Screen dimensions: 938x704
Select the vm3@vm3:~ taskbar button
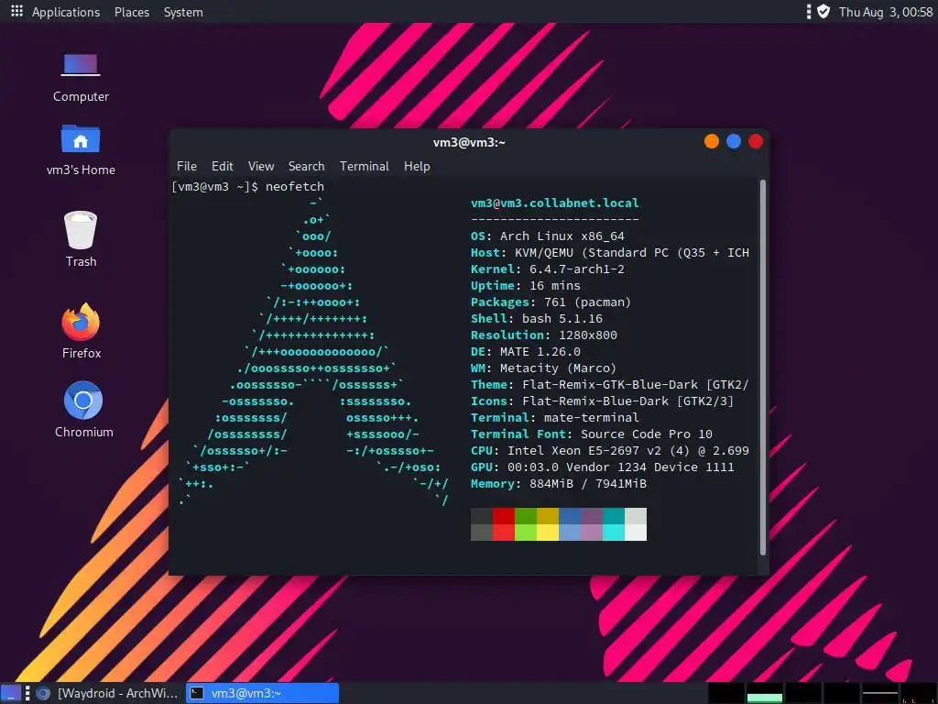pos(263,693)
